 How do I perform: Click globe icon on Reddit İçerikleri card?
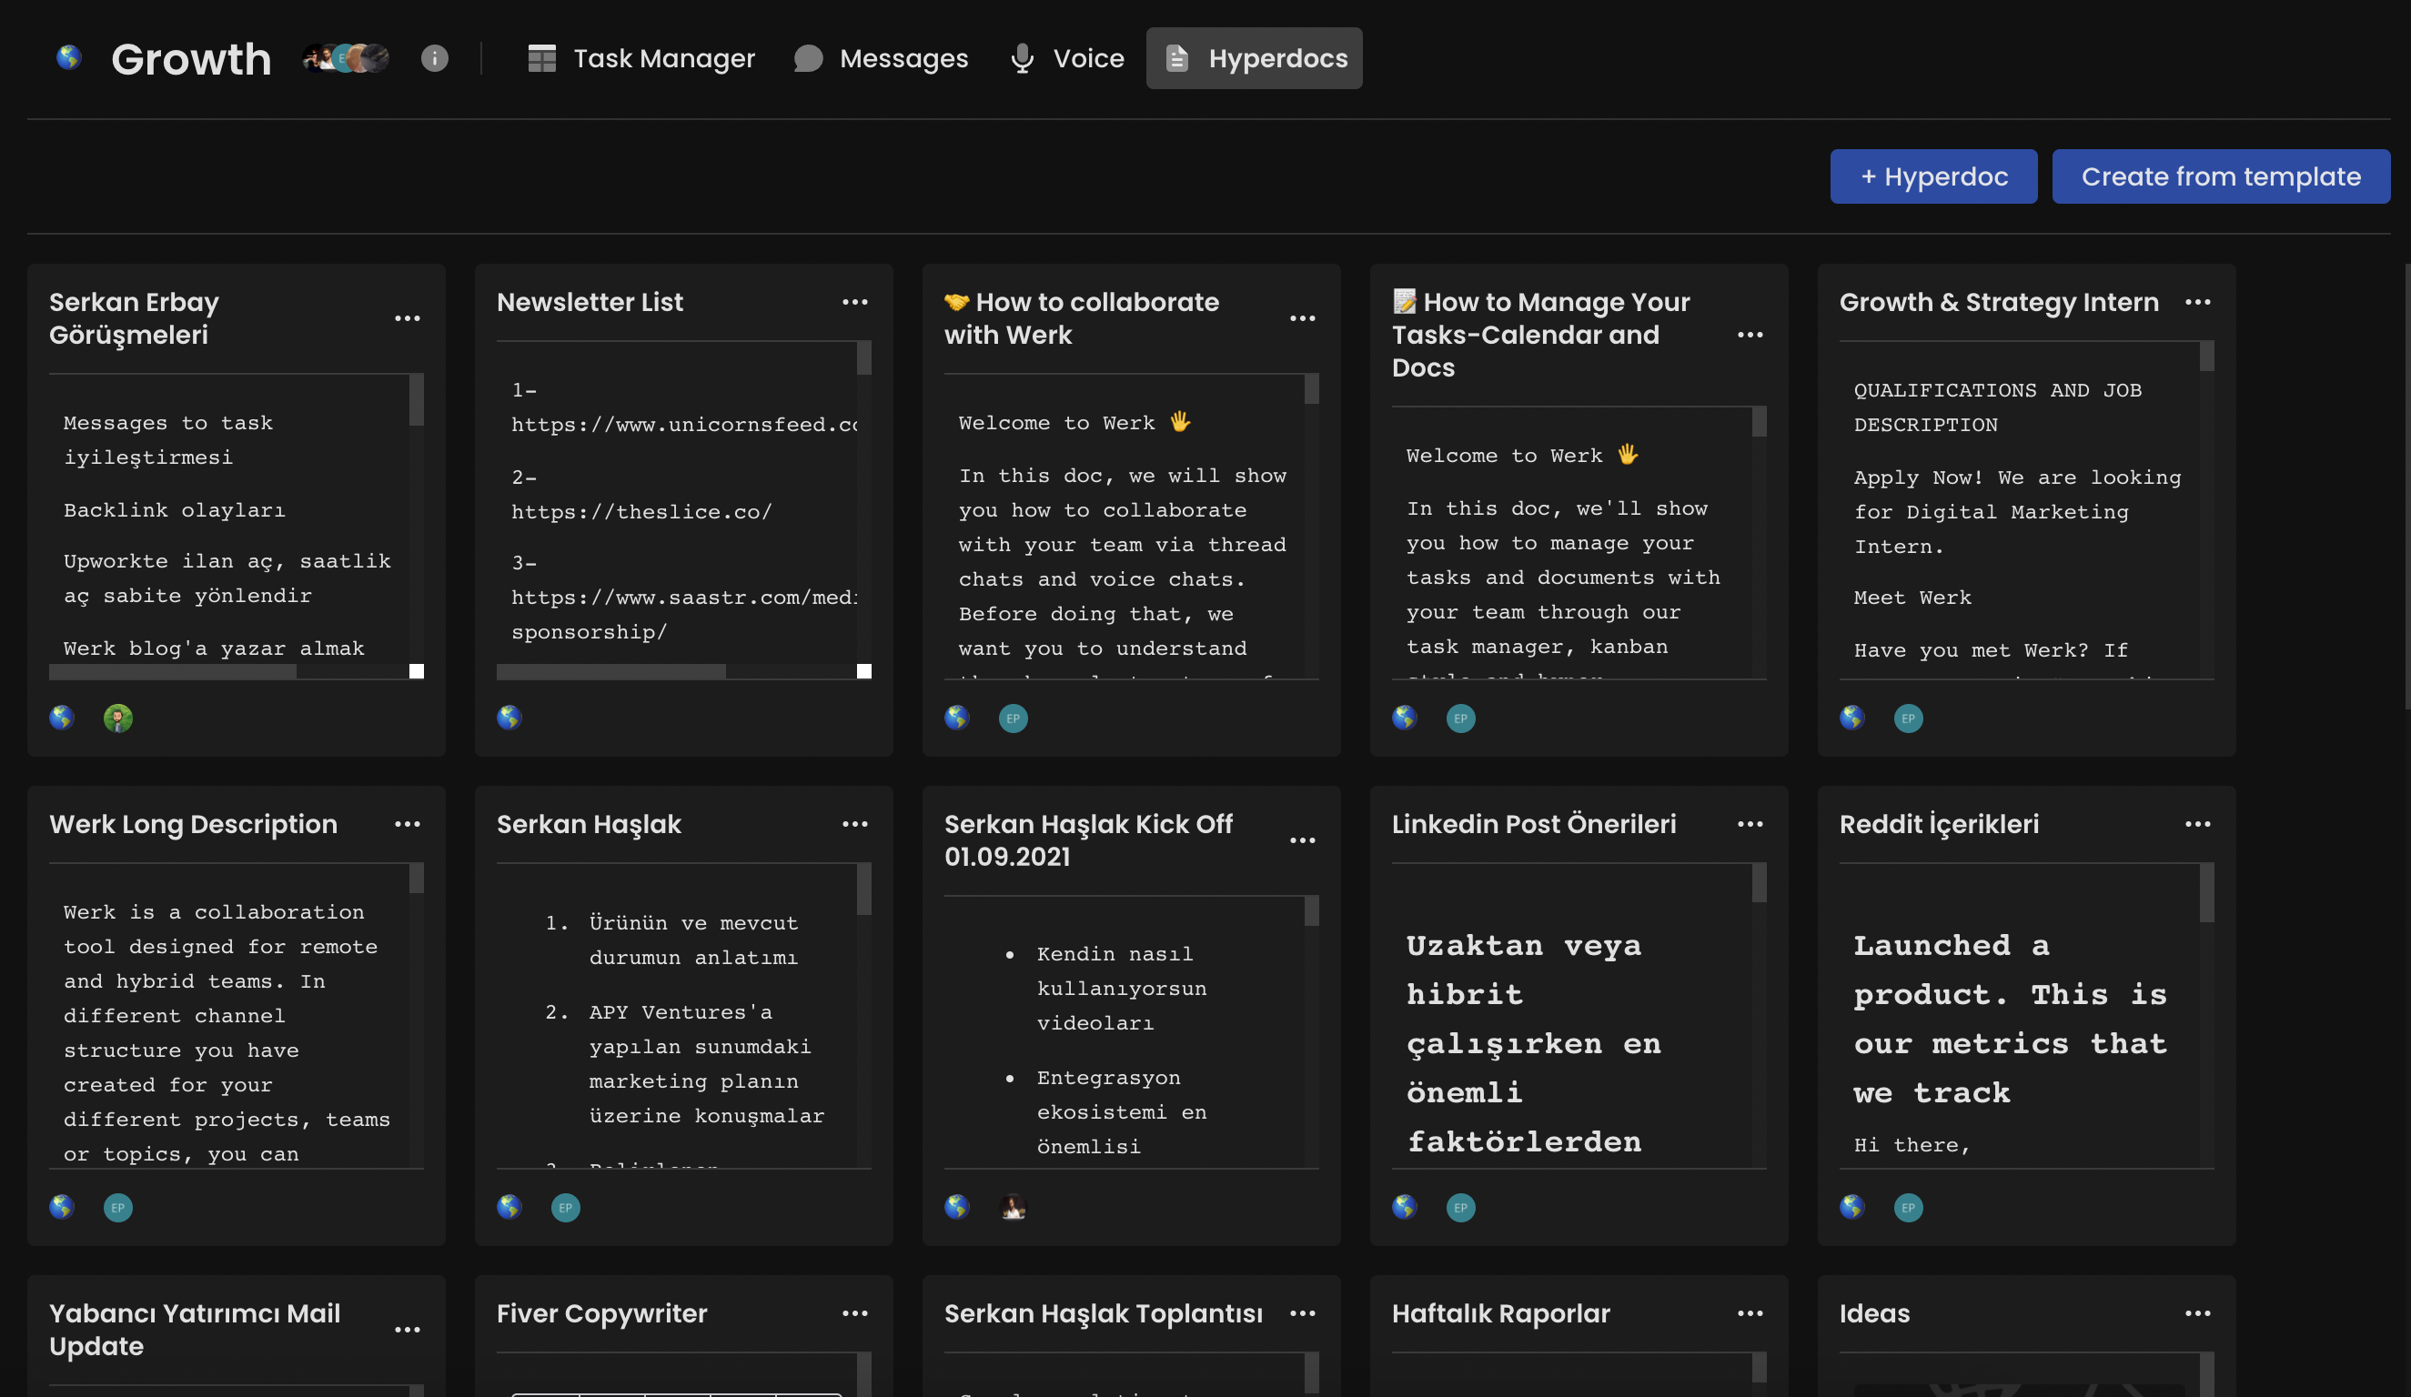tap(1853, 1207)
